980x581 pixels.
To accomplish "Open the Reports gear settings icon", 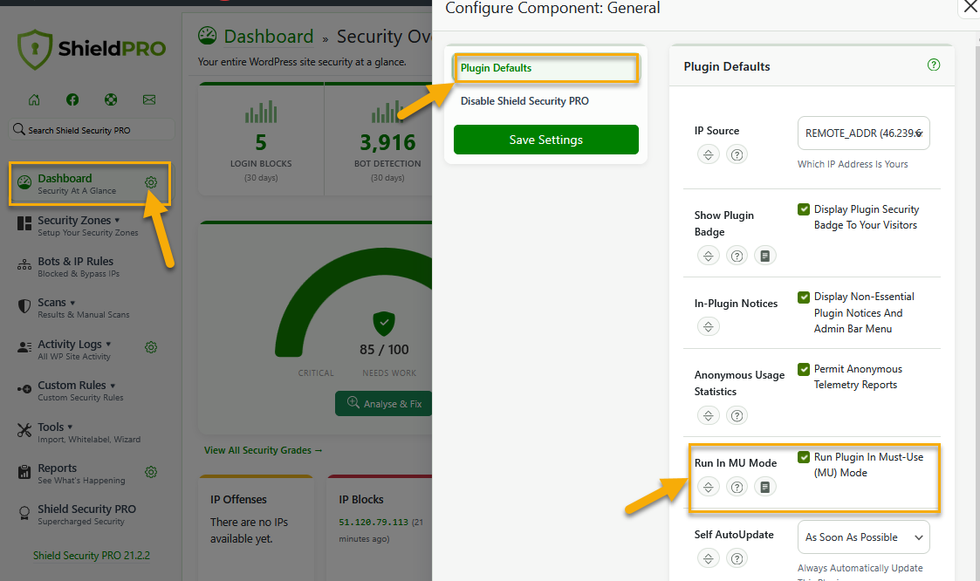I will [x=151, y=472].
